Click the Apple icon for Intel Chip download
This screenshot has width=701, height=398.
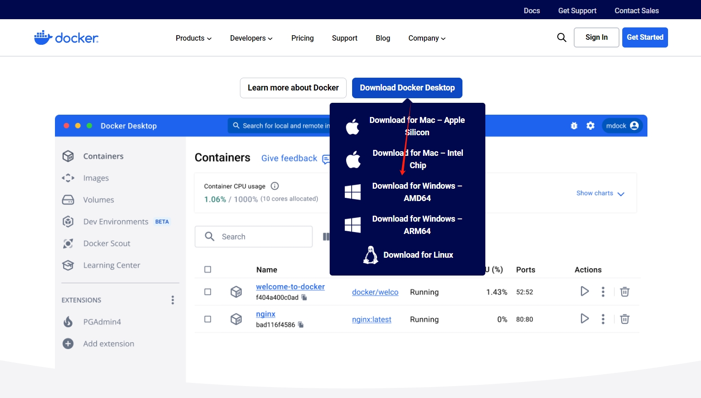tap(353, 159)
